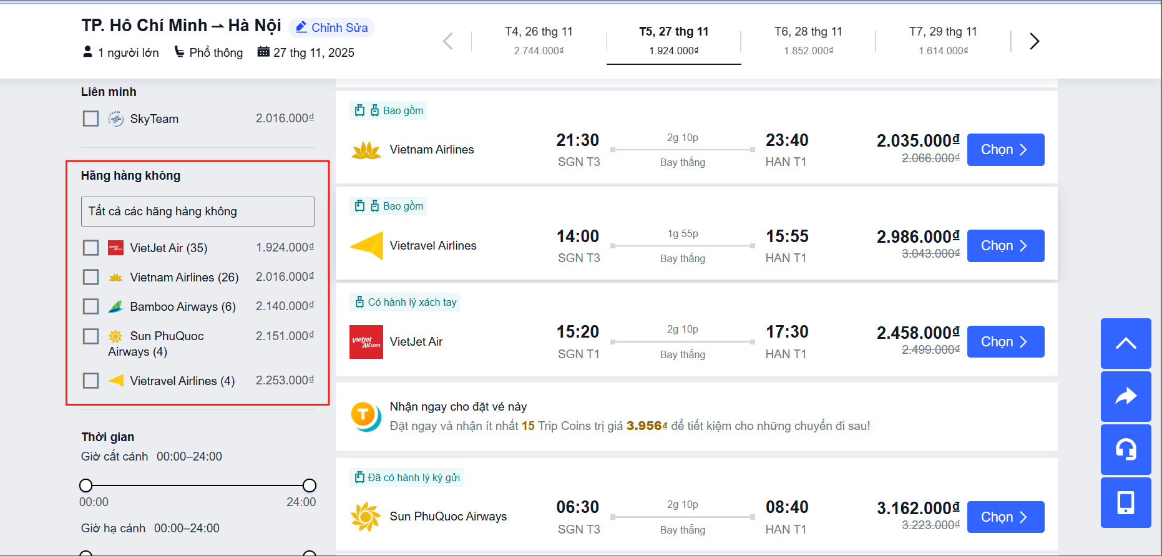The width and height of the screenshot is (1162, 556).
Task: Click the customer support headset icon
Action: pos(1126,450)
